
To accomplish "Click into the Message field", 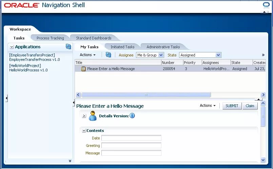I will click(131, 153).
